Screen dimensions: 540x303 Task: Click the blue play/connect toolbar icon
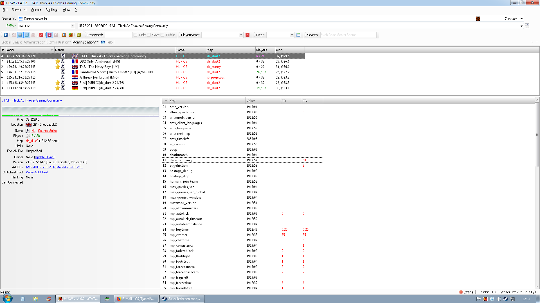[6, 35]
